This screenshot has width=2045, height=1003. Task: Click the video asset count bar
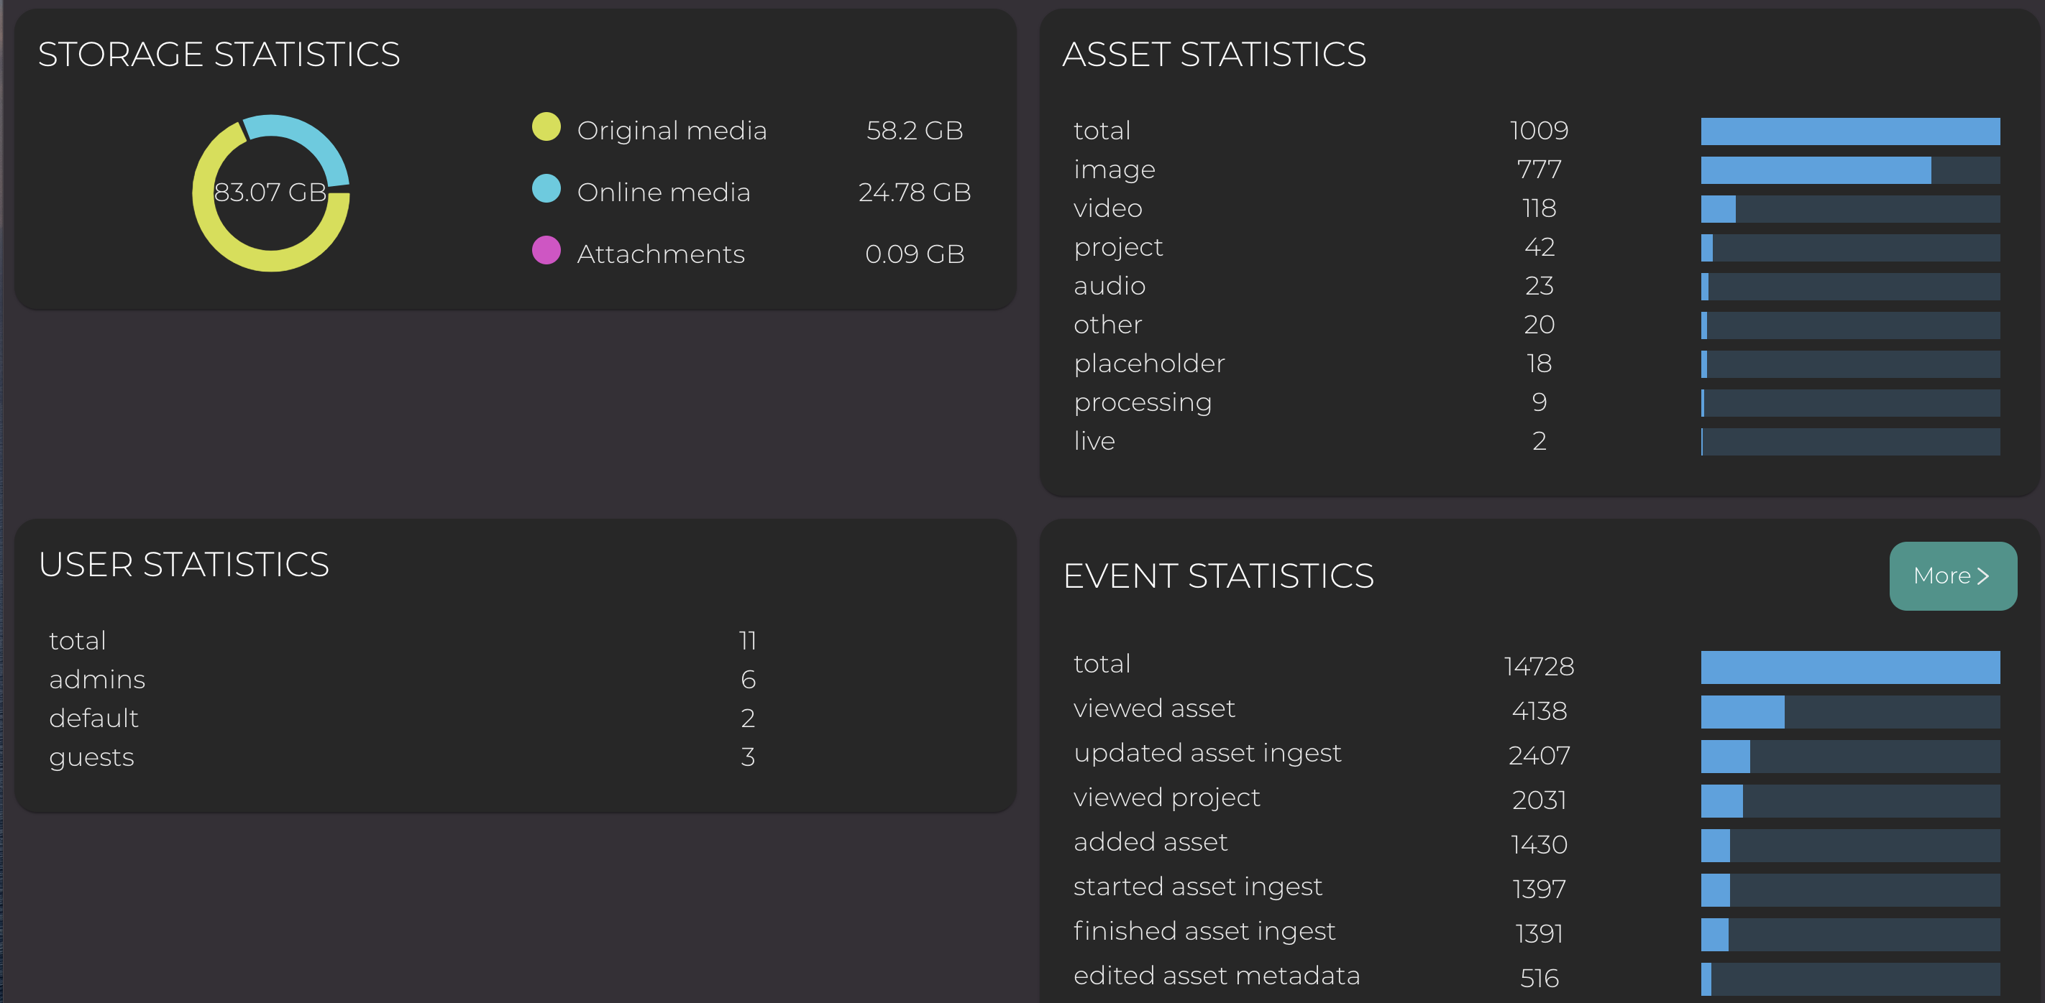tap(1718, 210)
